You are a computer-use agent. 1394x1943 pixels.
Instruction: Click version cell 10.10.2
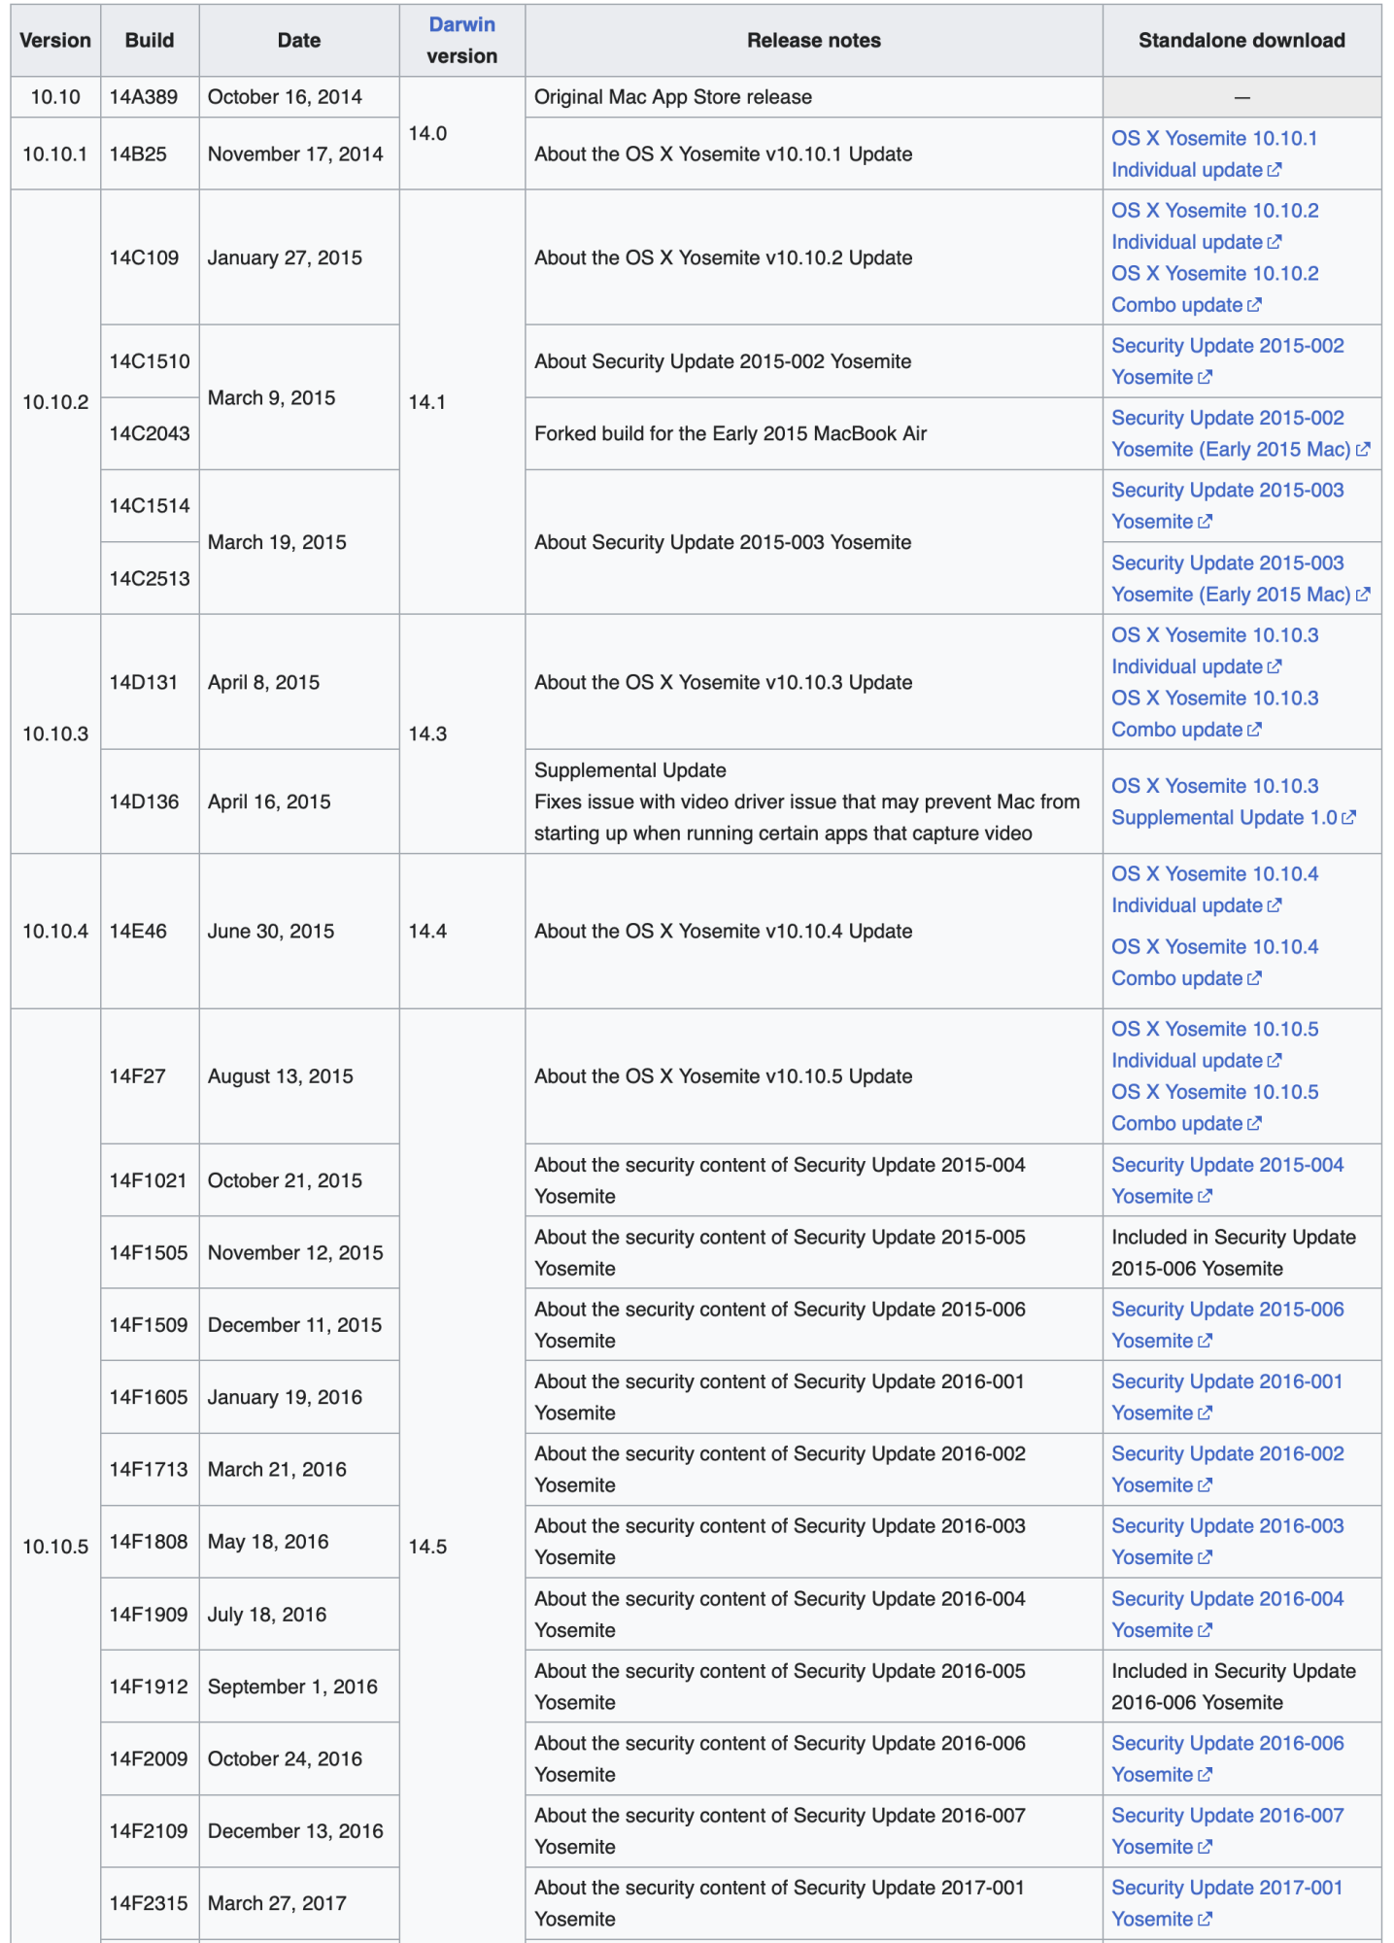(x=55, y=401)
